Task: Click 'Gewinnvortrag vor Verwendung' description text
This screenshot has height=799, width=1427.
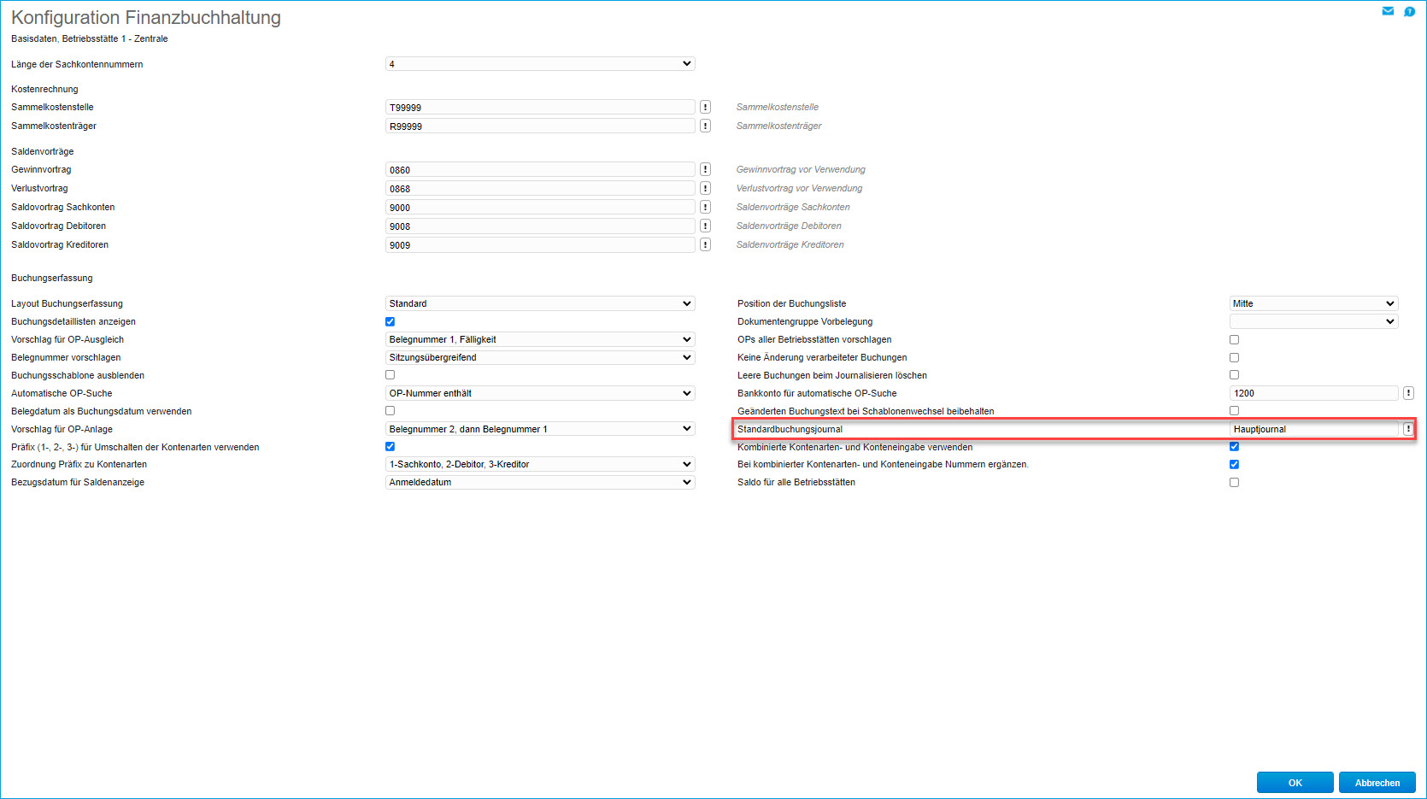Action: pyautogui.click(x=801, y=169)
